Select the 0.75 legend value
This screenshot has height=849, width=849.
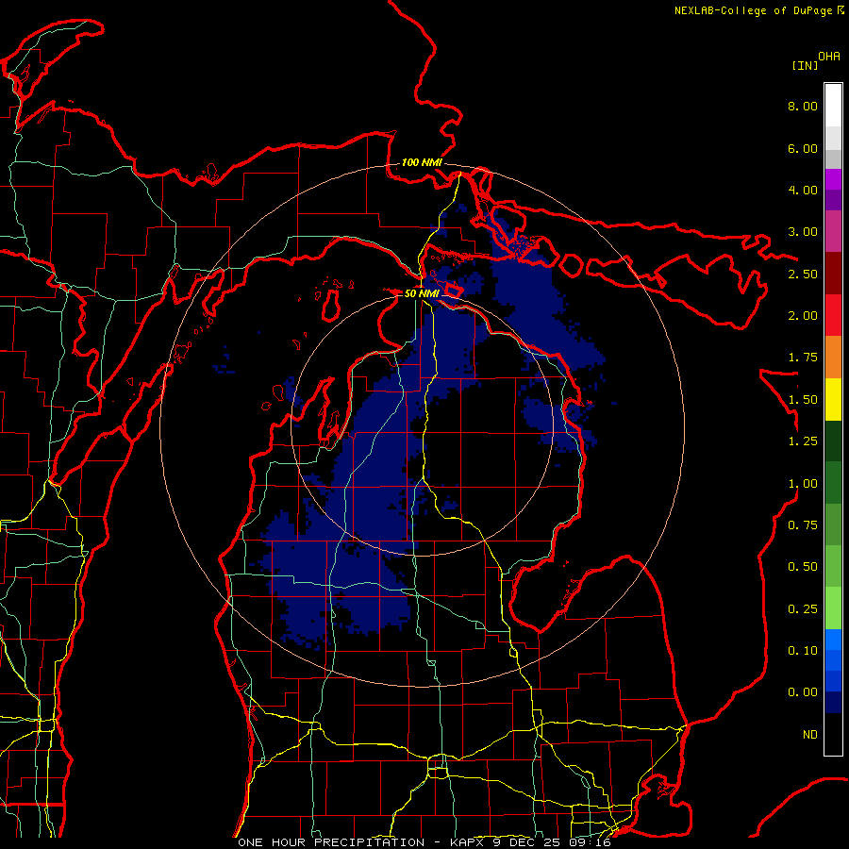click(803, 525)
